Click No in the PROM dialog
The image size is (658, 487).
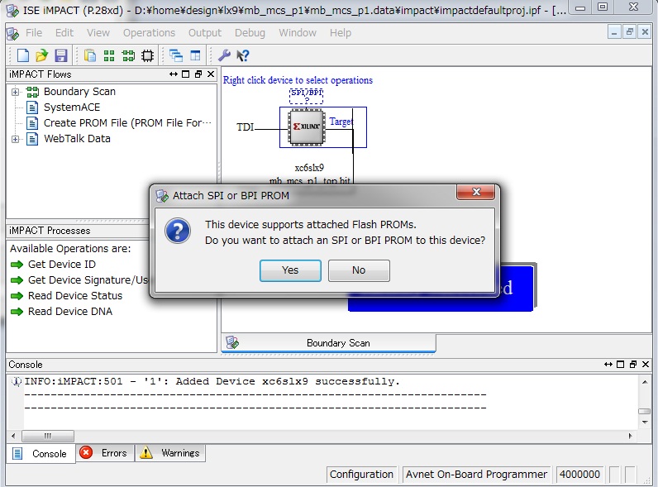[x=359, y=270]
